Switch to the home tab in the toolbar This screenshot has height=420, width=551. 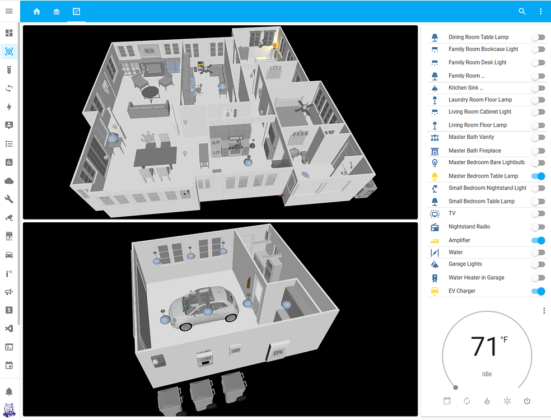[x=36, y=11]
